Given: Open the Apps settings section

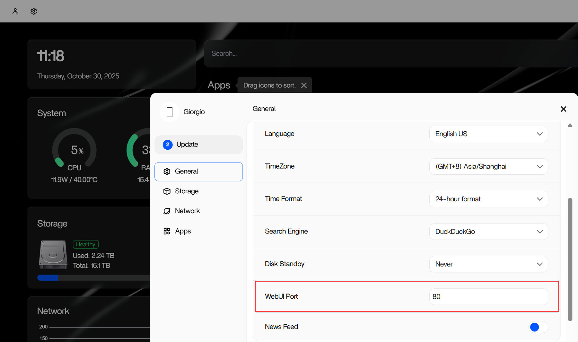Looking at the screenshot, I should coord(183,231).
